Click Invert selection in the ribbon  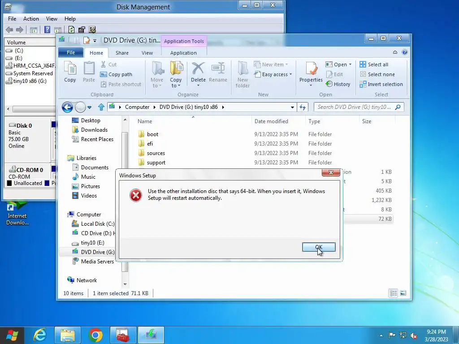(x=381, y=84)
